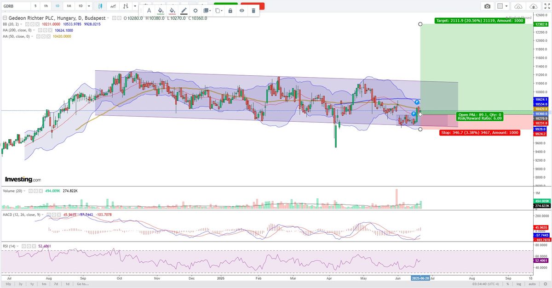
Task: Select 5 minute interval
Action: click(x=35, y=6)
